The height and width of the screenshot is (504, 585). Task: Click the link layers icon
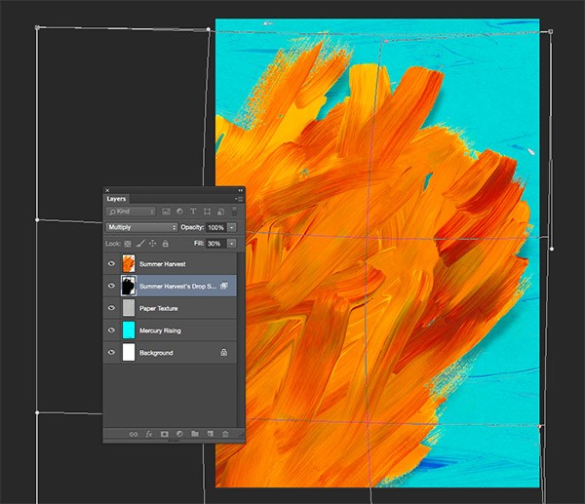pos(134,433)
